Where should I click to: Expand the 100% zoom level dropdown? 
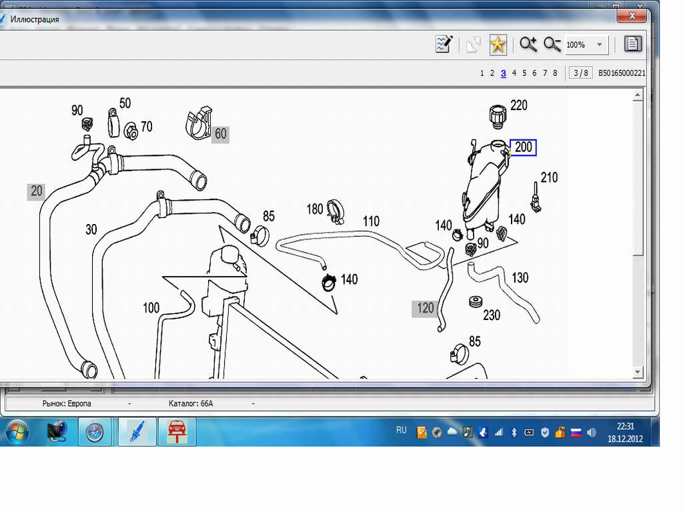pos(599,45)
